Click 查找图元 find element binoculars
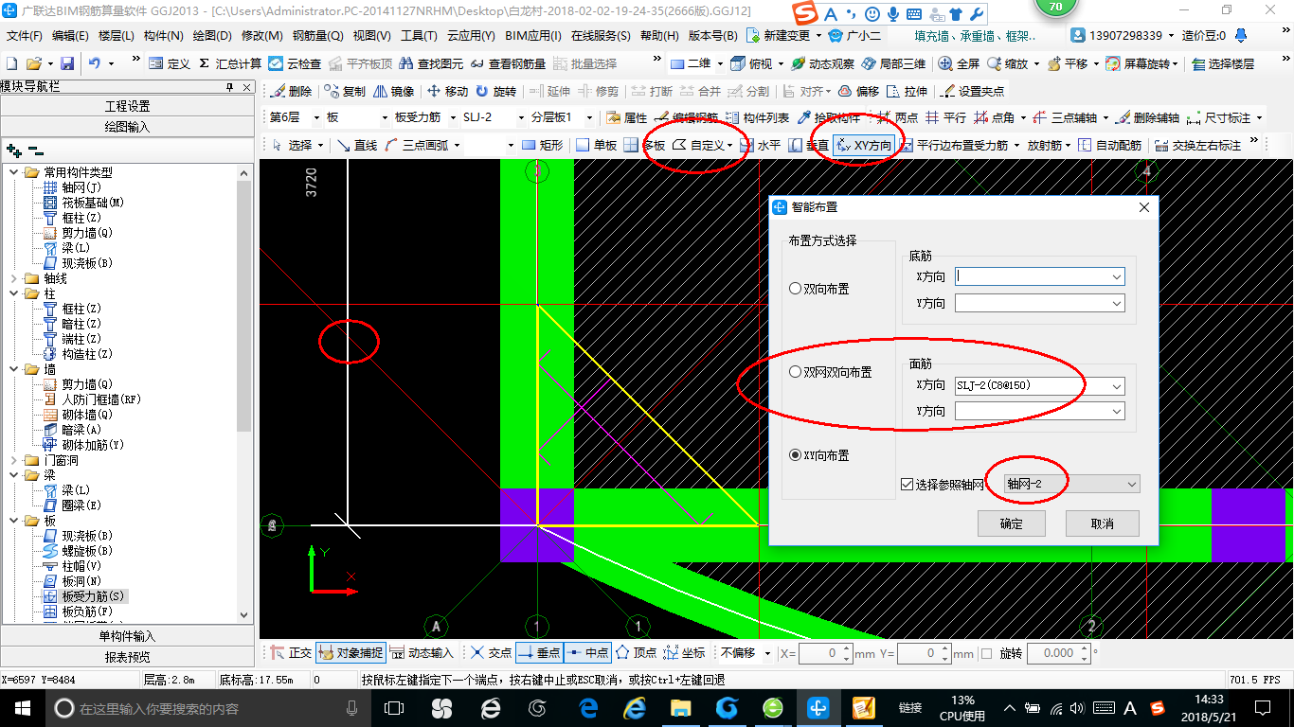The height and width of the screenshot is (727, 1294). pyautogui.click(x=431, y=63)
